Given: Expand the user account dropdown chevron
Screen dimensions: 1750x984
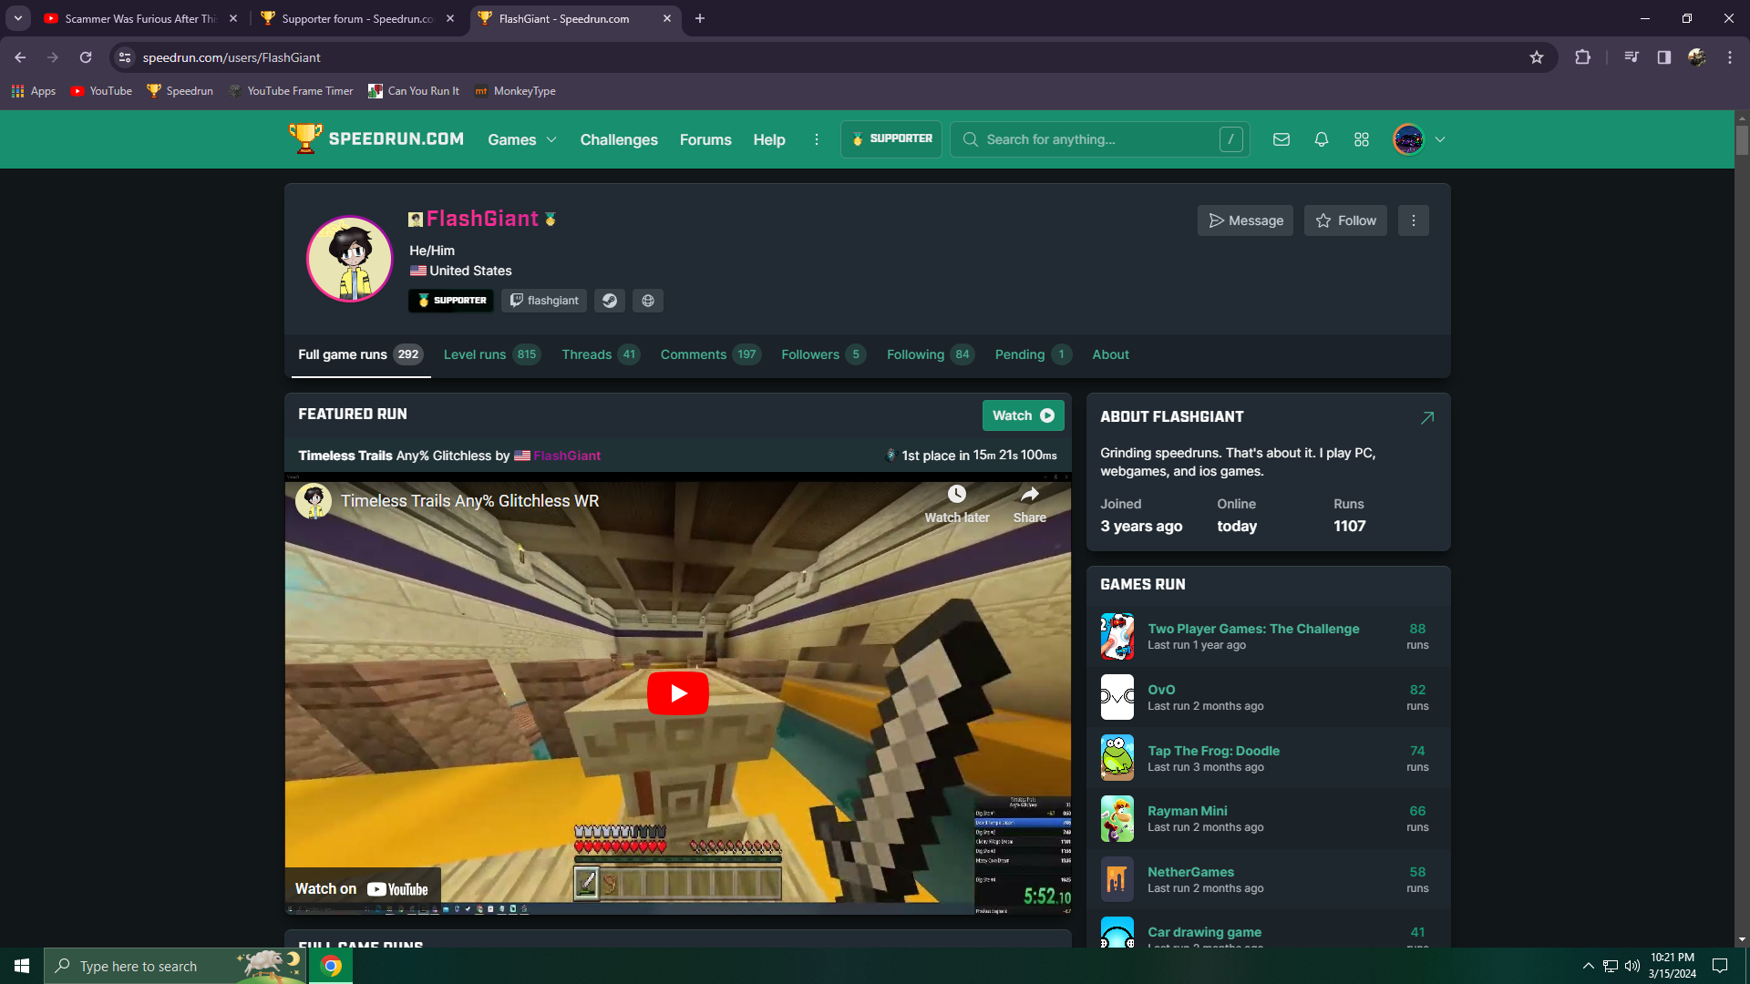Looking at the screenshot, I should [x=1440, y=139].
